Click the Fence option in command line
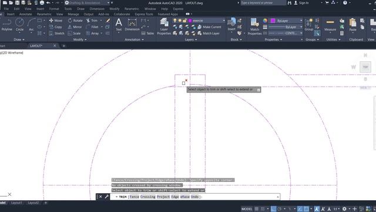The height and width of the screenshot is (212, 376). pyautogui.click(x=134, y=197)
